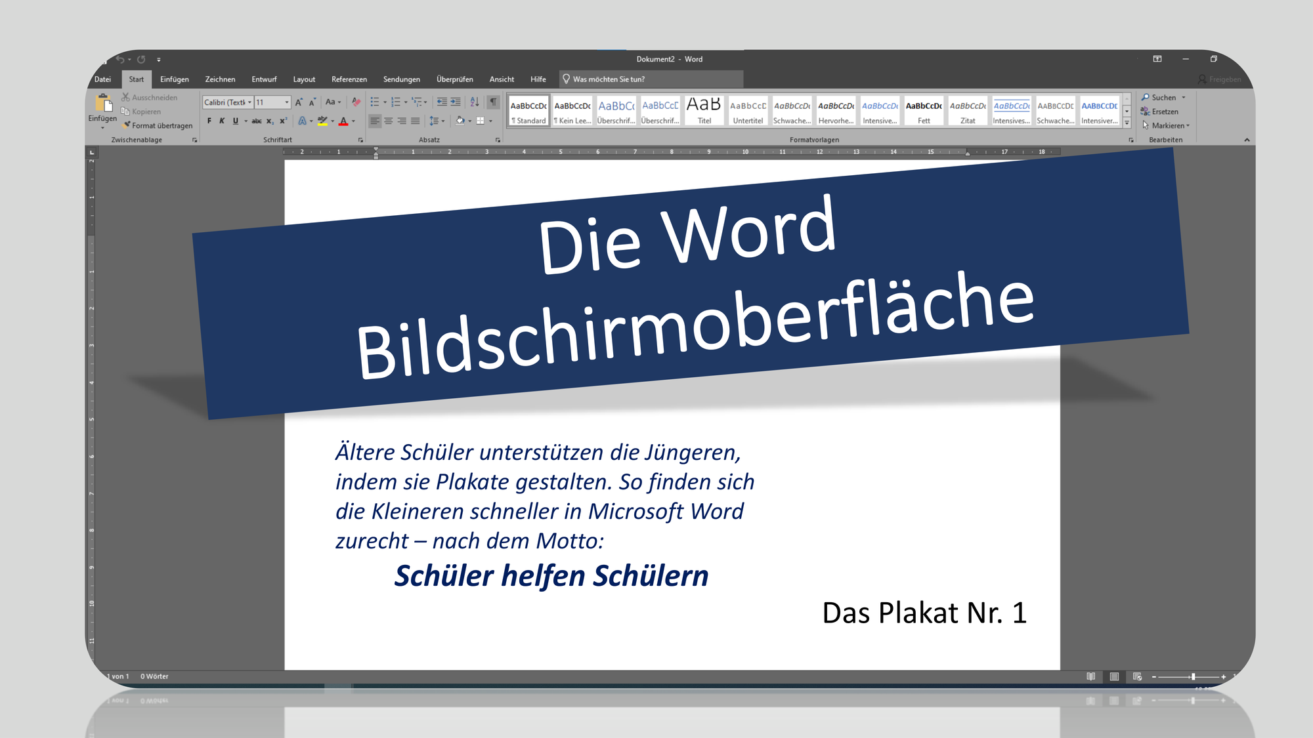Switch to the Layout tab
The image size is (1313, 738).
coord(304,79)
